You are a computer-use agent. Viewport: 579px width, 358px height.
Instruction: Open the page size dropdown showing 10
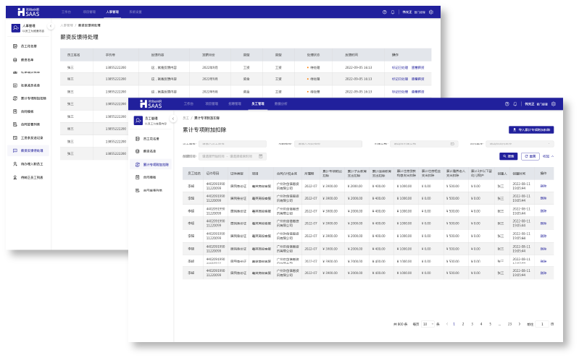tap(427, 324)
